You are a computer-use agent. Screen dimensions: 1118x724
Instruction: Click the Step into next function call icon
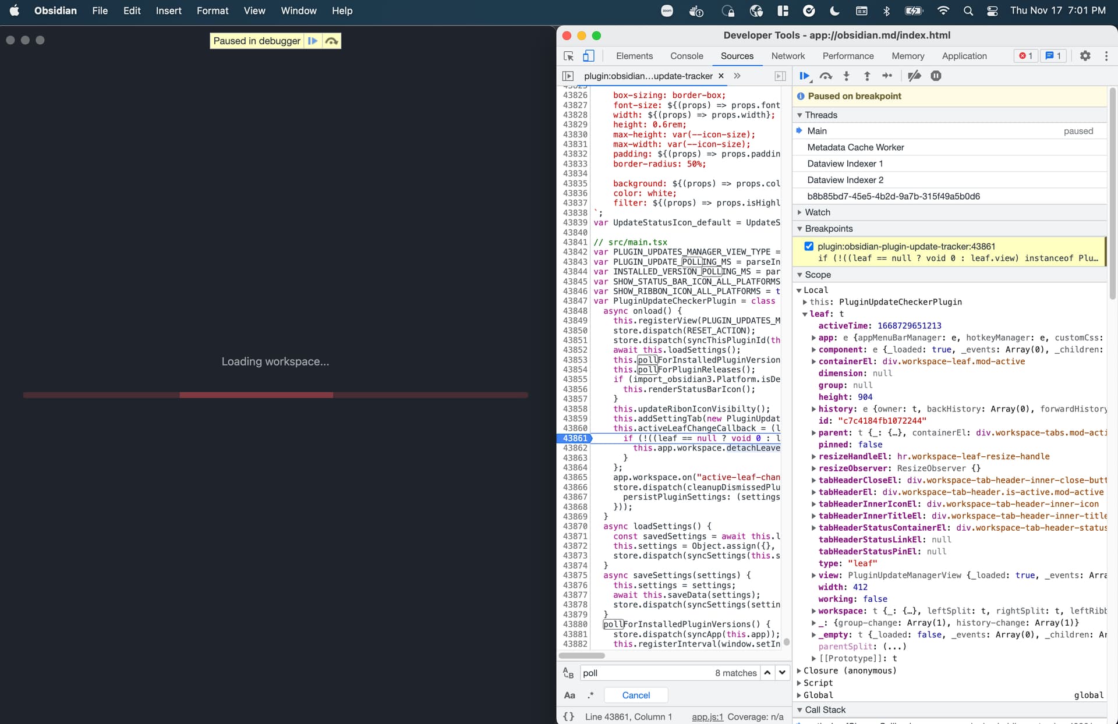846,76
